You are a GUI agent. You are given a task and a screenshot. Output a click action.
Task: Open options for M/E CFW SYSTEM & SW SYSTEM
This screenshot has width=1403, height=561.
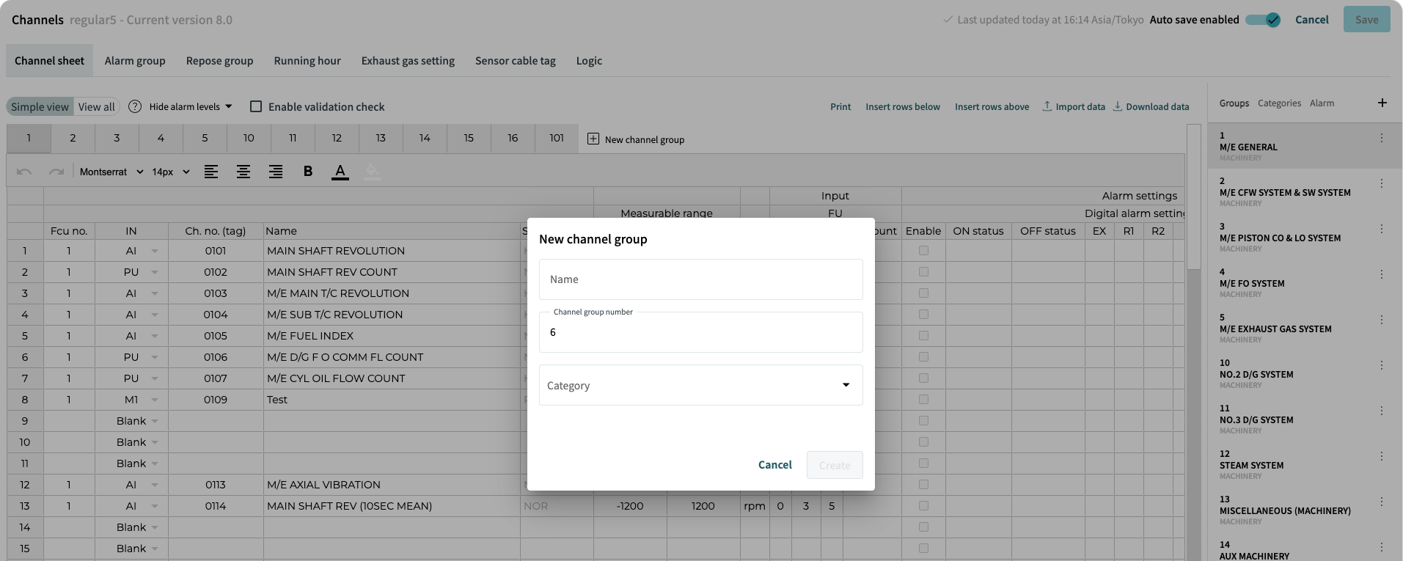click(x=1382, y=183)
